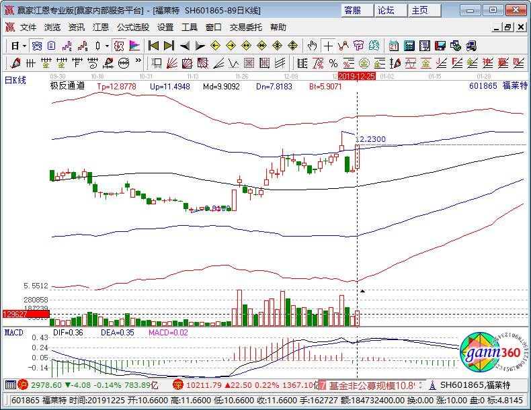Expand the 日 period dropdown arrow
The width and height of the screenshot is (531, 410).
24,46
